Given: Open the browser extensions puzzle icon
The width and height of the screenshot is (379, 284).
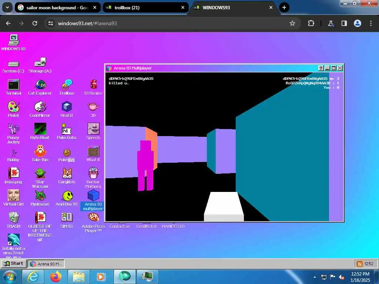Looking at the screenshot, I should click(x=311, y=23).
